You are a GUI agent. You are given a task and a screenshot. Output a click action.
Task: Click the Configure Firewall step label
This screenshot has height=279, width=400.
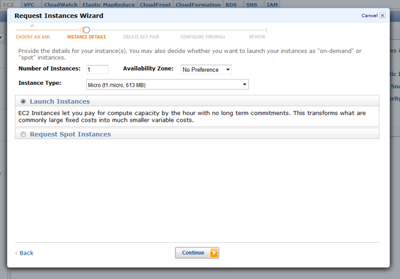[x=203, y=37]
